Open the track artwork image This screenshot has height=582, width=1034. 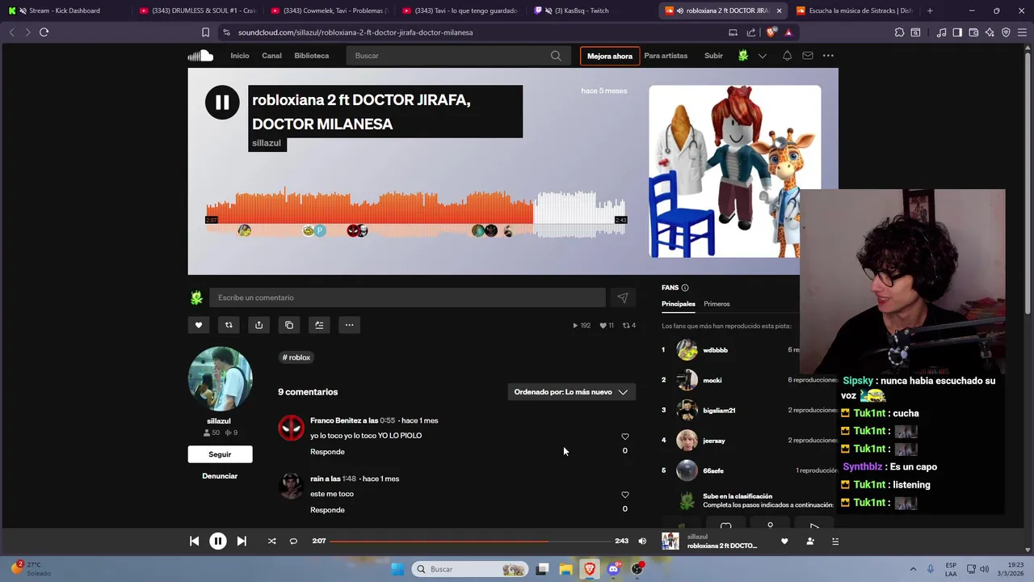tap(734, 171)
